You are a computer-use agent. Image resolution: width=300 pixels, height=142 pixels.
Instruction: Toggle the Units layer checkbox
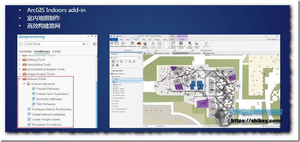[x=113, y=103]
